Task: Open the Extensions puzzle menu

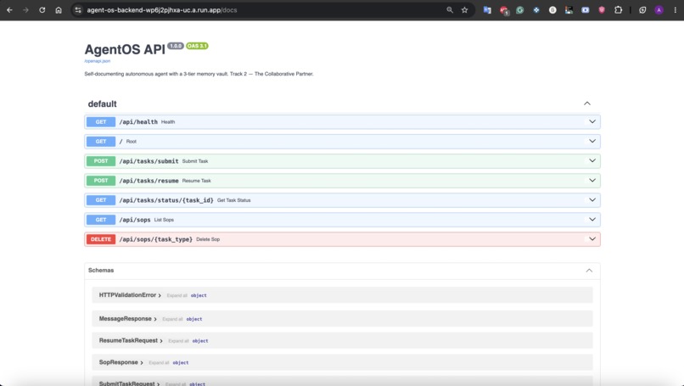Action: [x=618, y=9]
